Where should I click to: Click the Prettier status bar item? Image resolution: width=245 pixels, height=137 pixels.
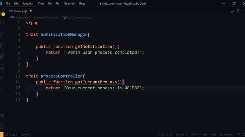226,134
